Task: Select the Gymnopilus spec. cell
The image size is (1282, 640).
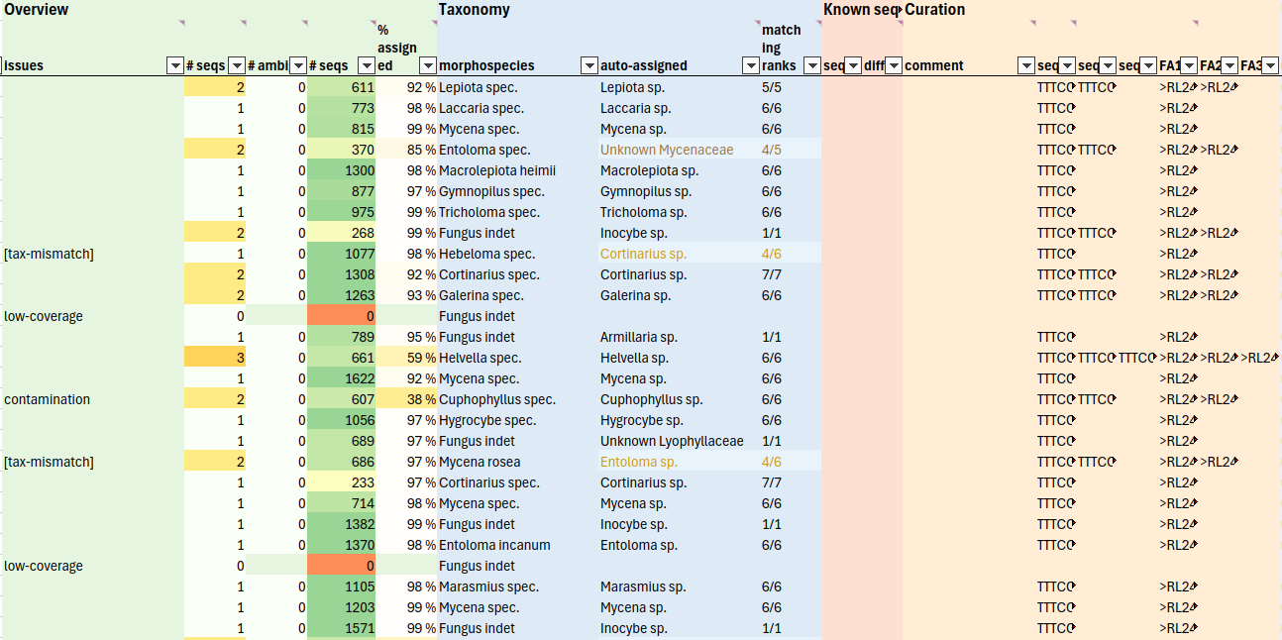Action: (517, 191)
